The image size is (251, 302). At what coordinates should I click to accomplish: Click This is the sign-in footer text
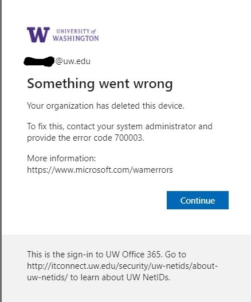click(61, 254)
